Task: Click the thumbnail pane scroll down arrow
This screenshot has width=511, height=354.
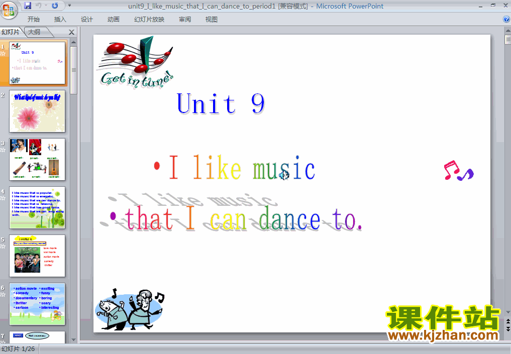Action: point(74,339)
